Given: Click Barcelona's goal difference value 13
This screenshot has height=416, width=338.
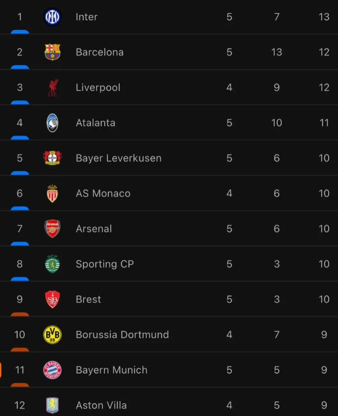Looking at the screenshot, I should tap(277, 52).
